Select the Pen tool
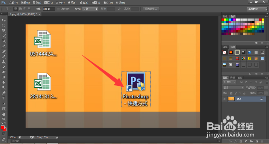This screenshot has height=144, width=269. click(x=3, y=93)
